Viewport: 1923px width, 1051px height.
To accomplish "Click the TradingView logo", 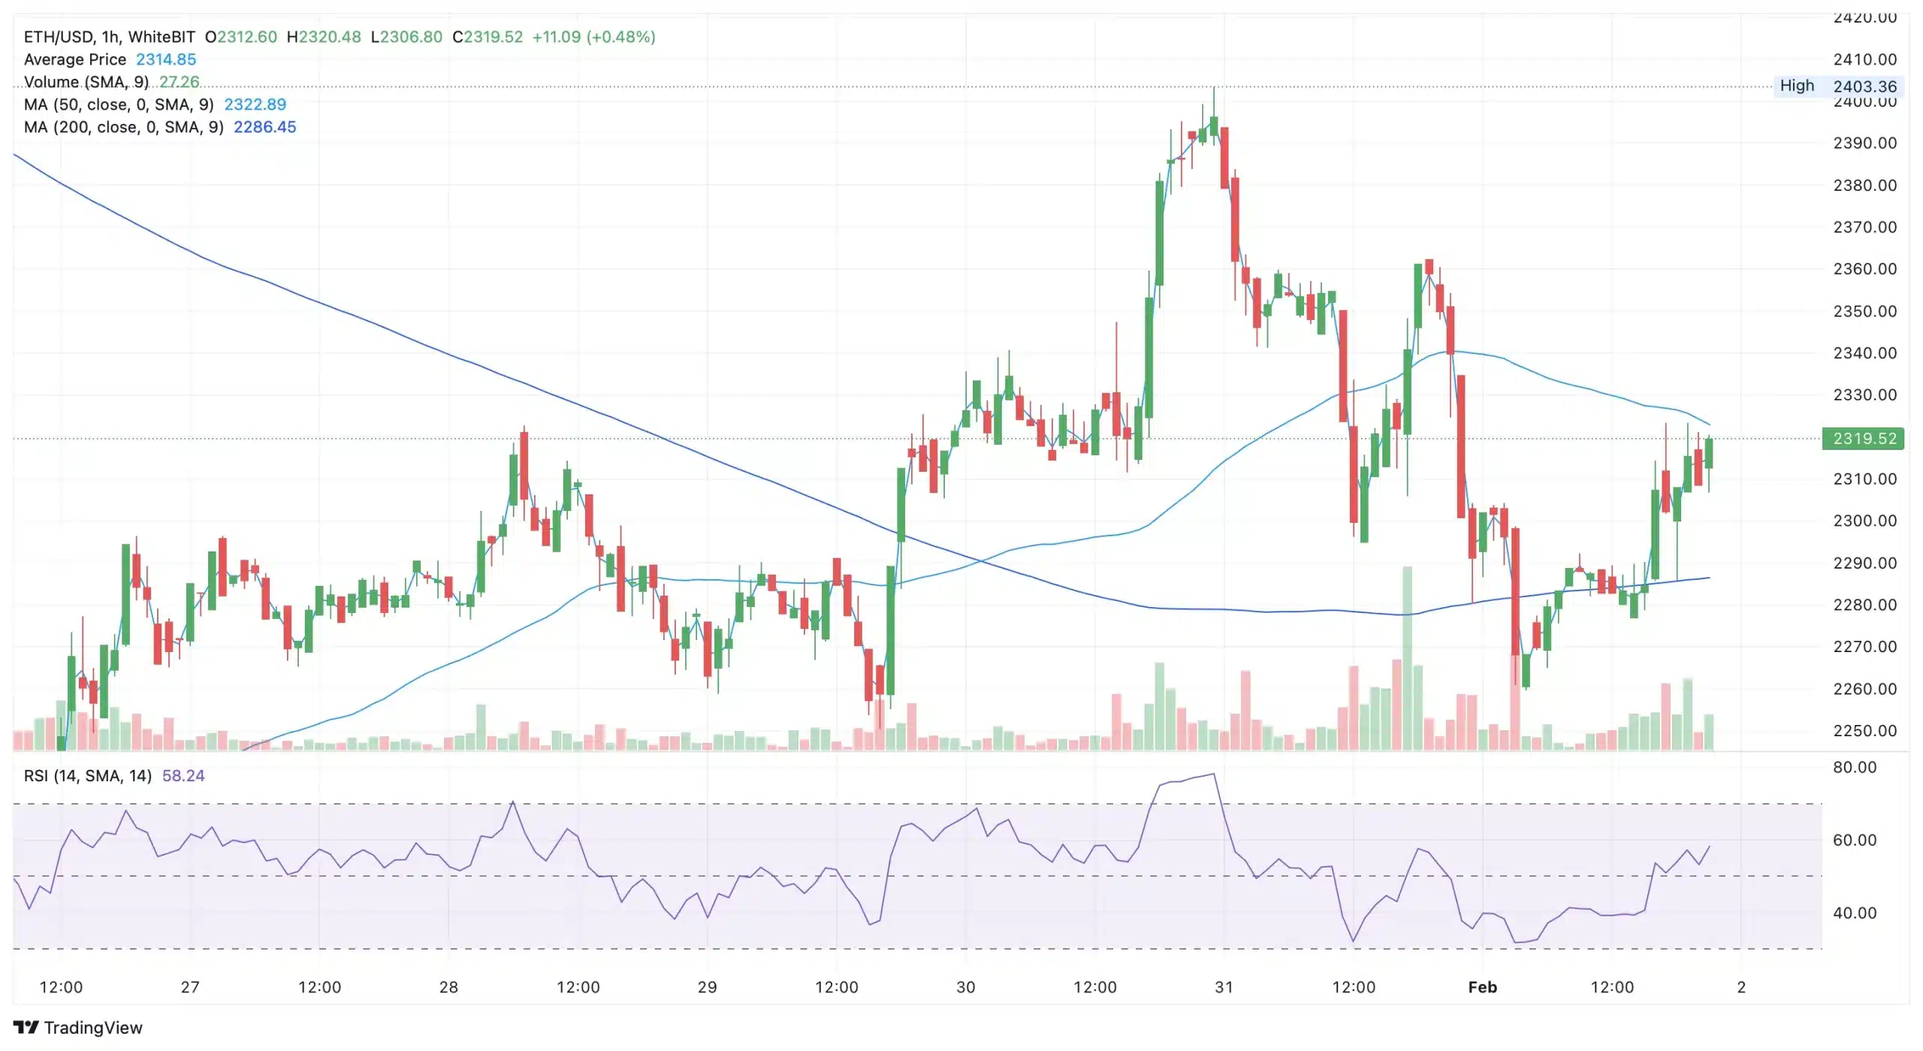I will pyautogui.click(x=78, y=1027).
